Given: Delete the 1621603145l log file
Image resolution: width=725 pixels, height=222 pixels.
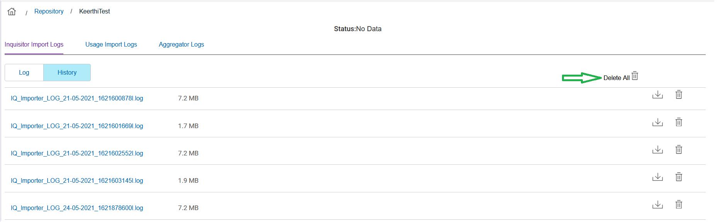Looking at the screenshot, I should click(x=679, y=177).
